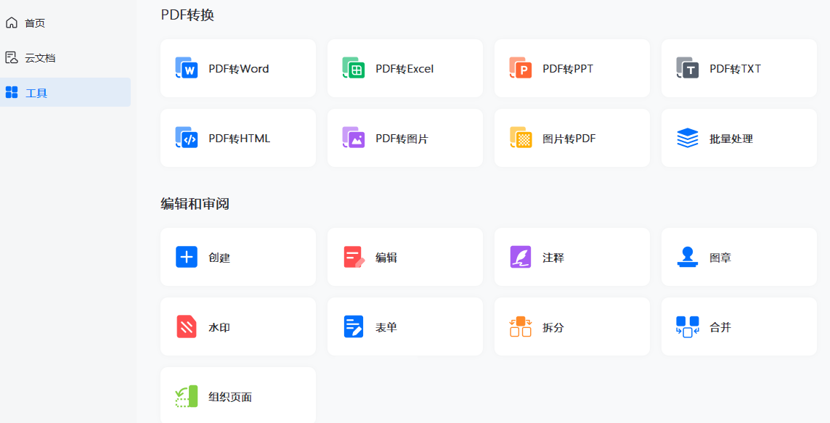Click the PDF转Excel green grid icon
This screenshot has height=423, width=830.
pyautogui.click(x=354, y=68)
